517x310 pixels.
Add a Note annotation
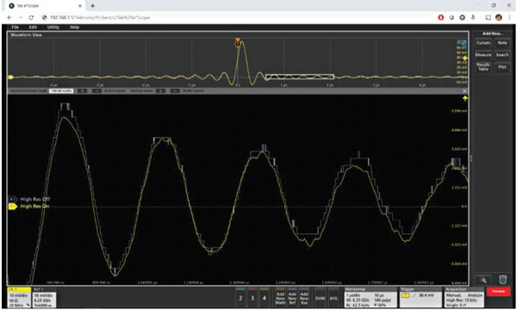(x=502, y=43)
